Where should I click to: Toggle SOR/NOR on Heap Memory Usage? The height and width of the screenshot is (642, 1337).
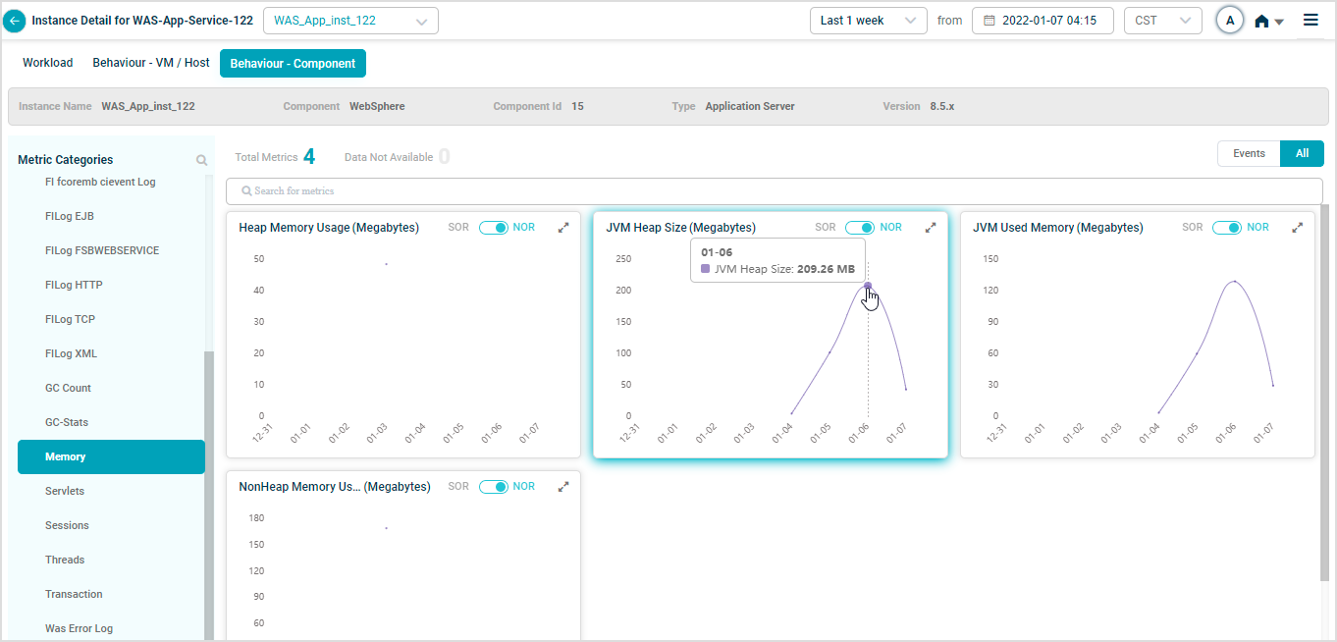493,228
